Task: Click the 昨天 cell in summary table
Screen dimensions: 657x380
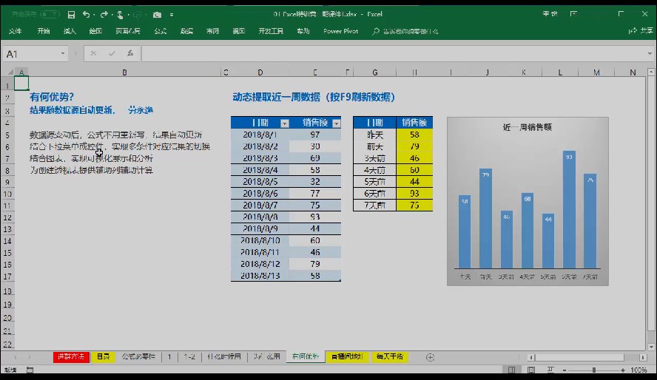Action: click(374, 135)
